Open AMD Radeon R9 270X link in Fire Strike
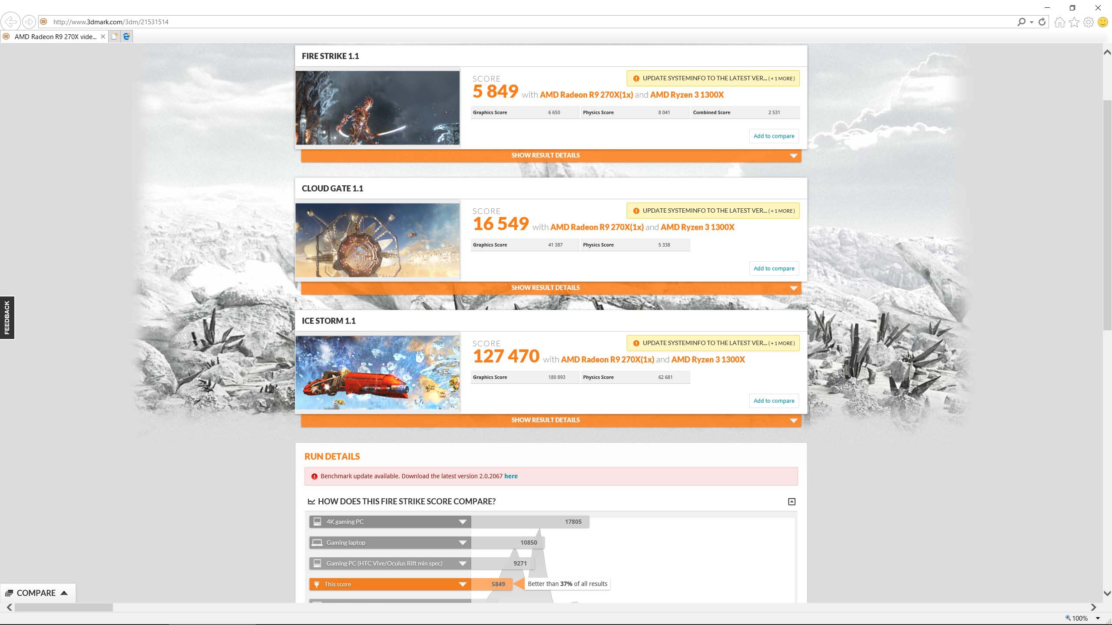Image resolution: width=1112 pixels, height=625 pixels. 586,95
